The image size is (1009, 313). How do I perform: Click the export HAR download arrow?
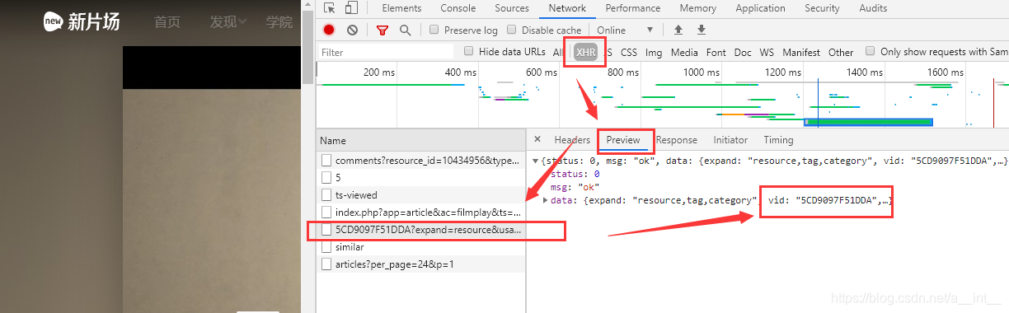(x=702, y=30)
